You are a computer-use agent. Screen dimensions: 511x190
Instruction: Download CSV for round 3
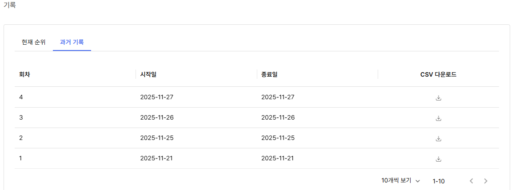(438, 118)
